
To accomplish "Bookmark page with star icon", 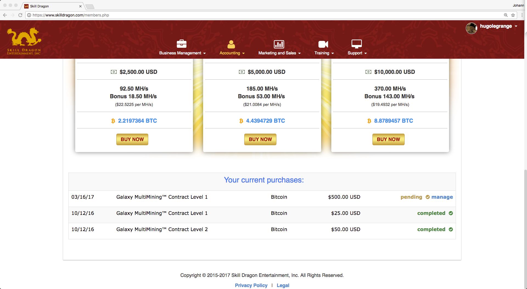I will tap(513, 15).
